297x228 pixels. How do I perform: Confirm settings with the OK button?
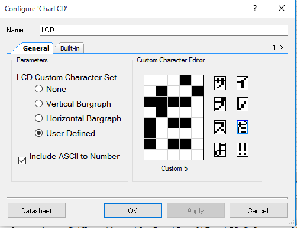click(x=133, y=210)
